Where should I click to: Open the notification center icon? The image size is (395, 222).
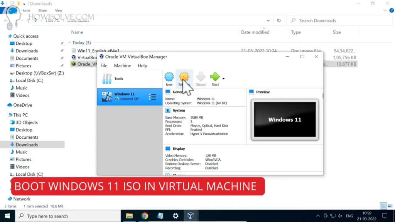coord(385,216)
